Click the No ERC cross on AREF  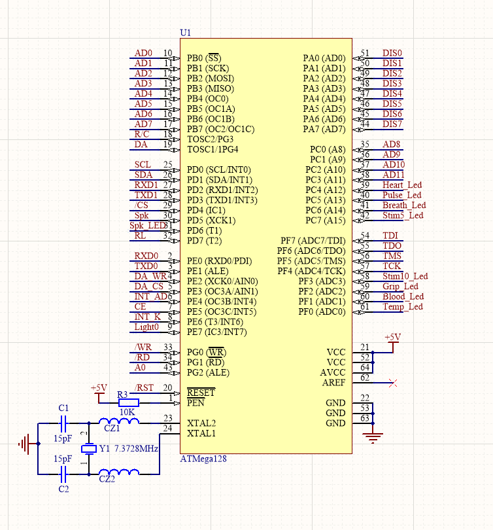393,383
